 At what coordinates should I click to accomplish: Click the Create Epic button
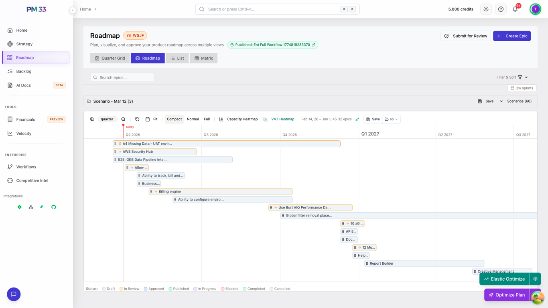coord(512,36)
